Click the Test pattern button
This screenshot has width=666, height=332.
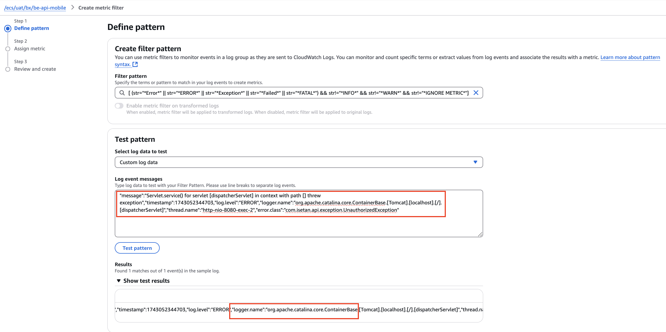pyautogui.click(x=137, y=248)
